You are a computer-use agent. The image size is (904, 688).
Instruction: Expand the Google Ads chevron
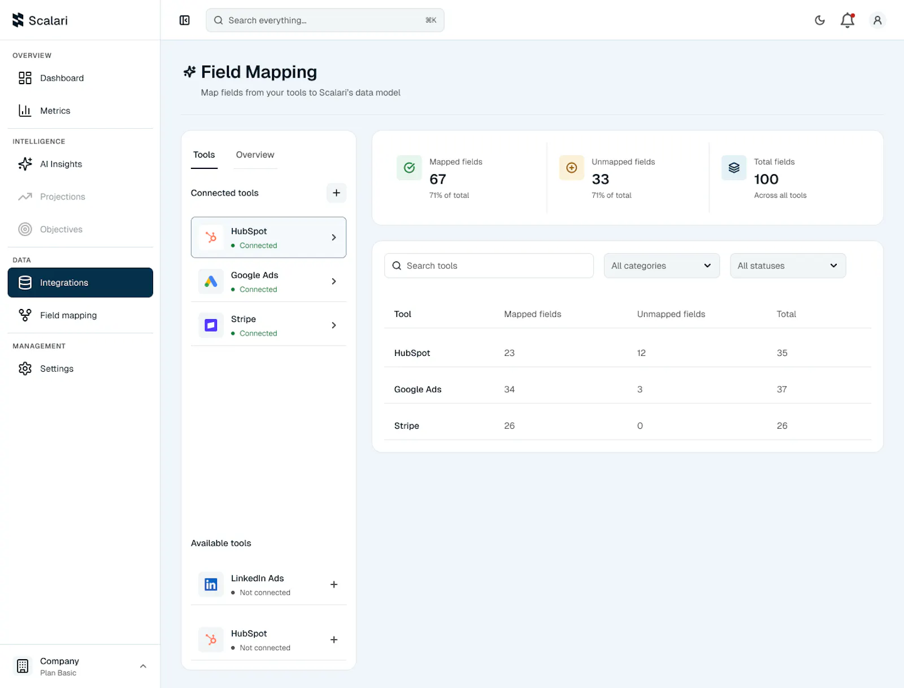pyautogui.click(x=334, y=281)
